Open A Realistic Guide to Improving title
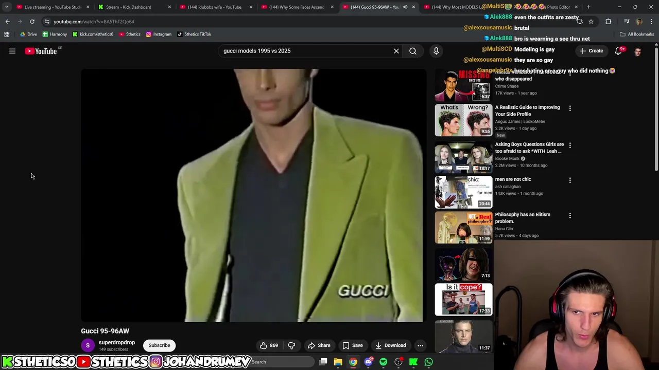This screenshot has height=370, width=659. click(527, 110)
